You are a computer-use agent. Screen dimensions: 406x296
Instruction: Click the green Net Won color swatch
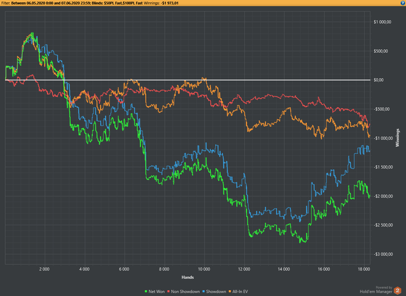146,291
